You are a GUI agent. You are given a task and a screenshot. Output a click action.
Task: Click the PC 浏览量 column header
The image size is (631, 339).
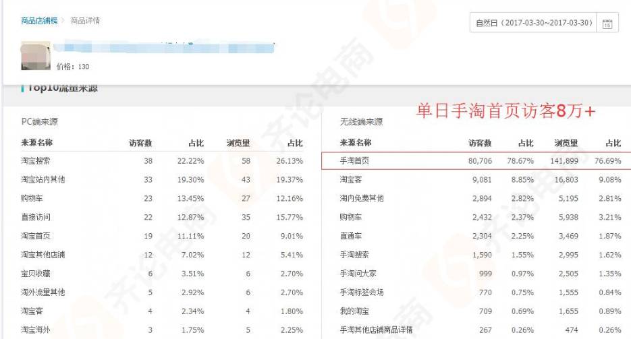(x=238, y=143)
